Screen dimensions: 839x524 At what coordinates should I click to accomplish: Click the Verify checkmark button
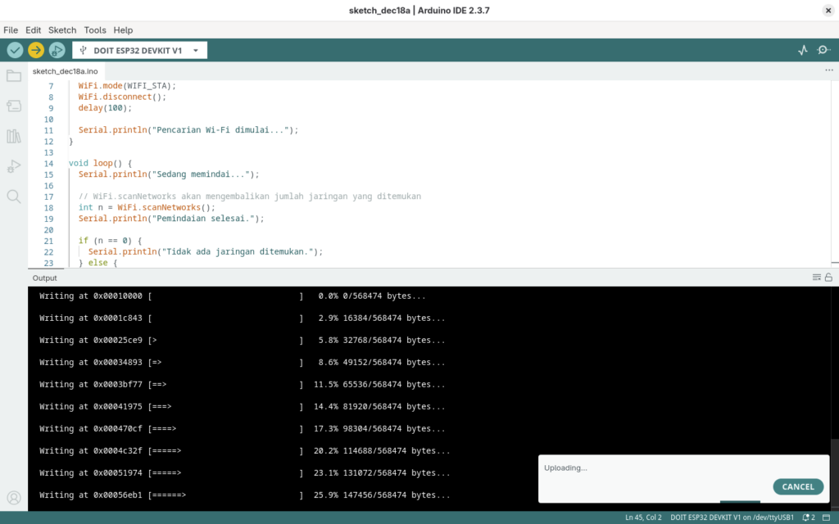[15, 50]
